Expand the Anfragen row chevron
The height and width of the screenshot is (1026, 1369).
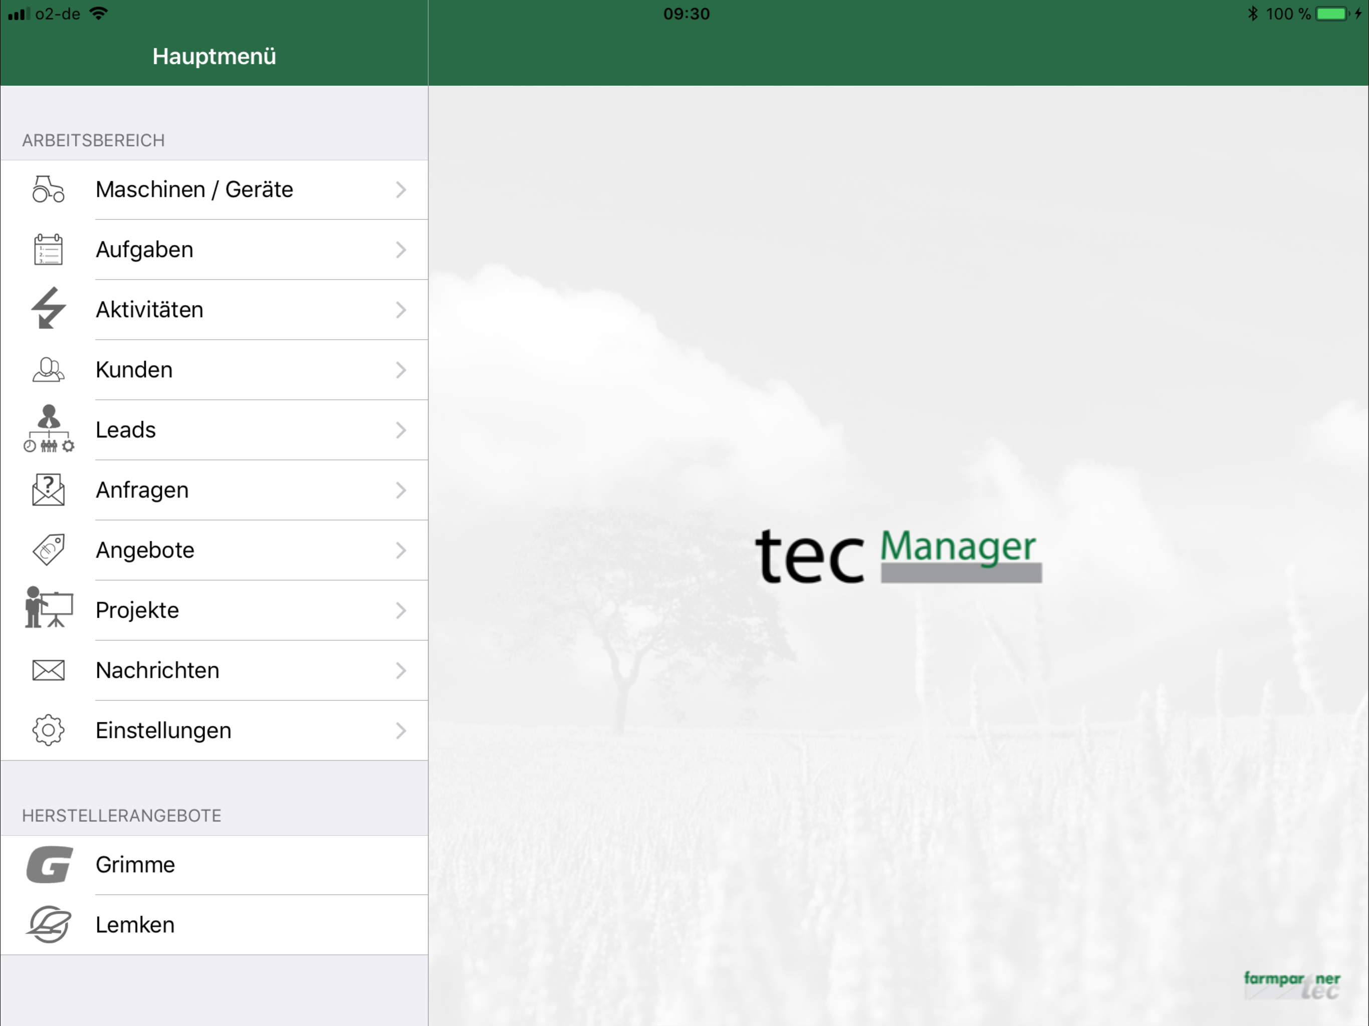(401, 490)
